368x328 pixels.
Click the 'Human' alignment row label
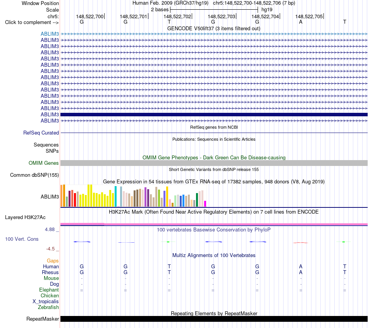(x=51, y=266)
